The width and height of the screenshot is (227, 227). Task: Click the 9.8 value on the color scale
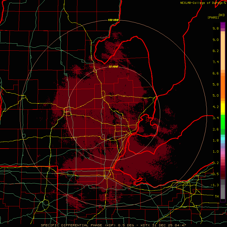pos(216,28)
